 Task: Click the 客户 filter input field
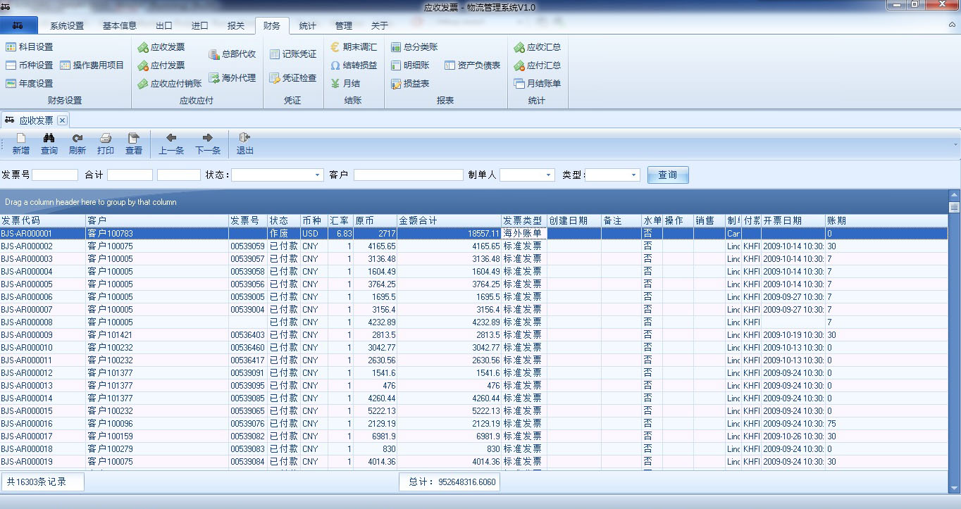coord(408,175)
